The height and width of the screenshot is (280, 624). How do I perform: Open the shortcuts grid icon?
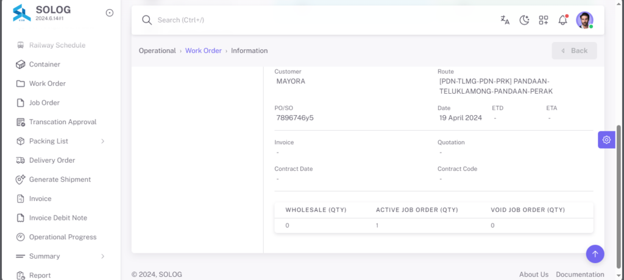click(x=544, y=20)
